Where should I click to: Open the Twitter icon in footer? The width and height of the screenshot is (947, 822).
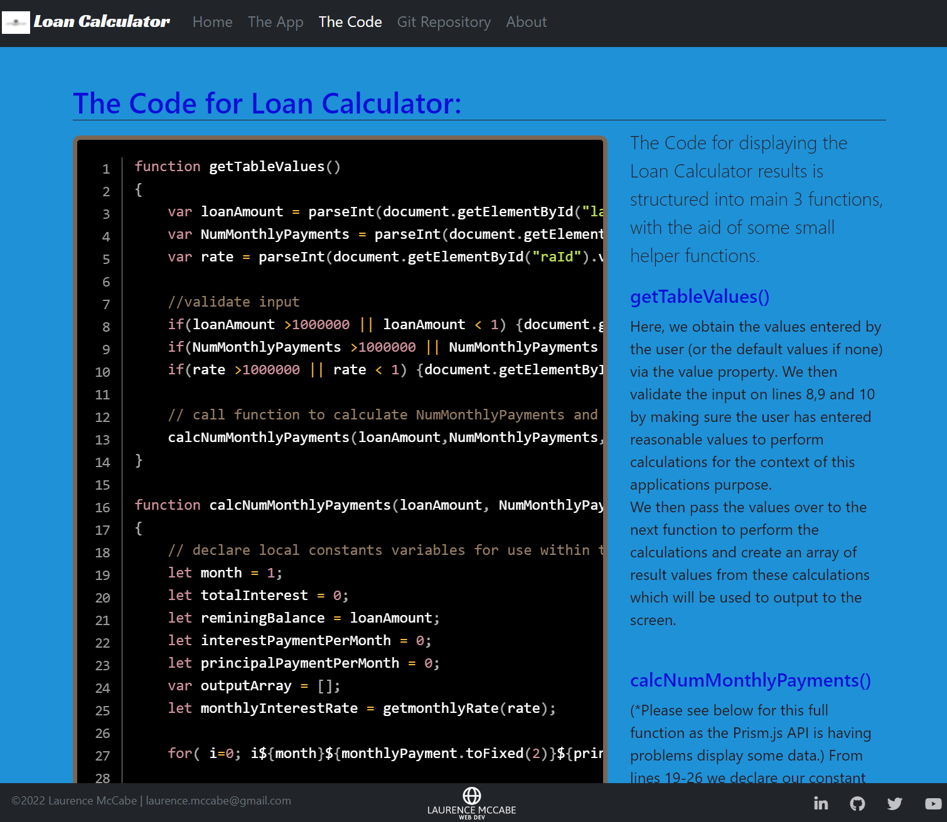click(x=895, y=803)
